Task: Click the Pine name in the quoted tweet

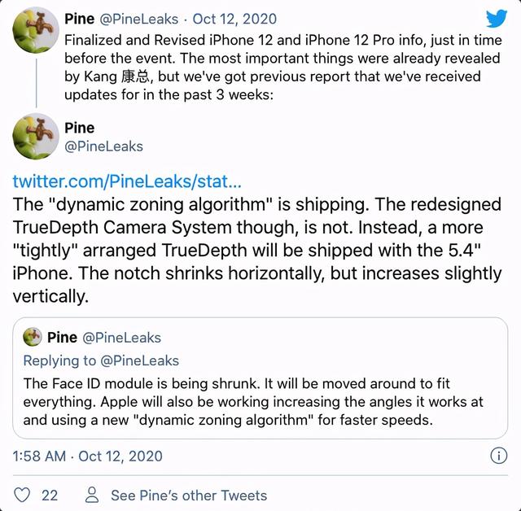Action: coord(62,338)
